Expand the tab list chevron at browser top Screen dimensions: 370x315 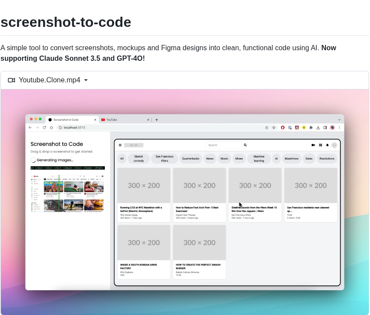[x=339, y=120]
